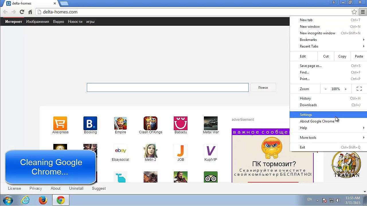367x206 pixels.
Task: Enter fullscreen from the Zoom row
Action: 359,89
